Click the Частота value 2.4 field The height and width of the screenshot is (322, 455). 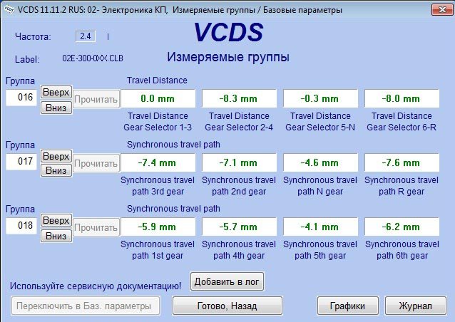86,36
